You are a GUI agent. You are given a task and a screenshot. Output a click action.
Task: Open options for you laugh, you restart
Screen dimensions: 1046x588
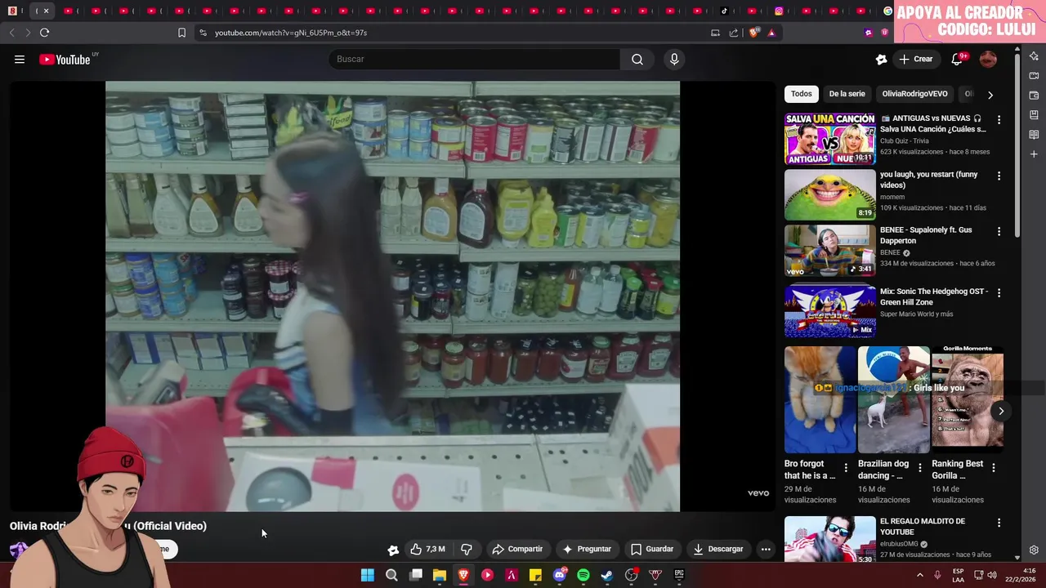999,176
